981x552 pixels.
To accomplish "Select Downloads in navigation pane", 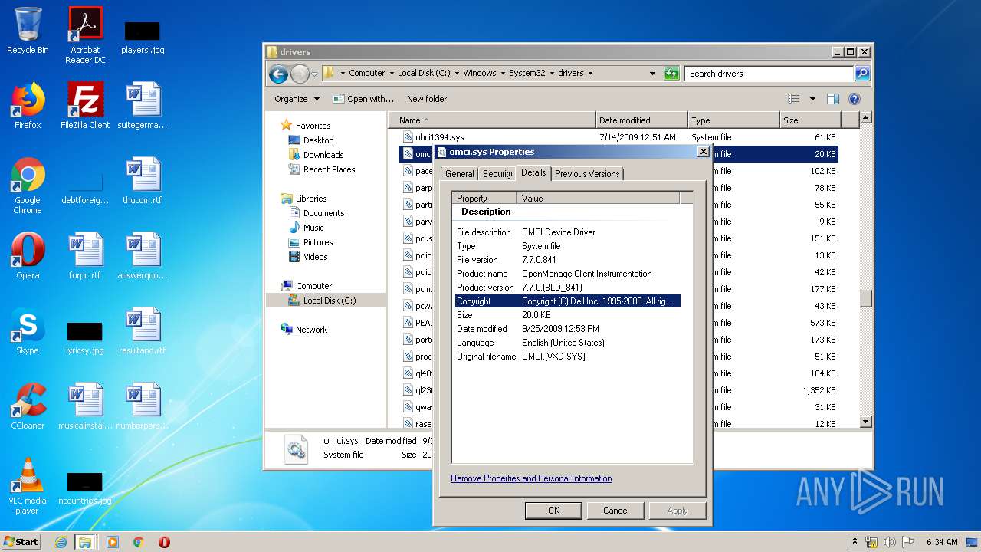I will coord(323,155).
